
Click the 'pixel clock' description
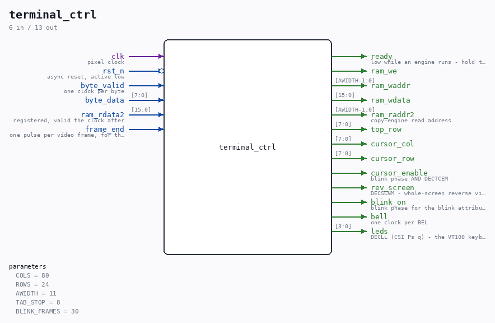click(x=106, y=62)
